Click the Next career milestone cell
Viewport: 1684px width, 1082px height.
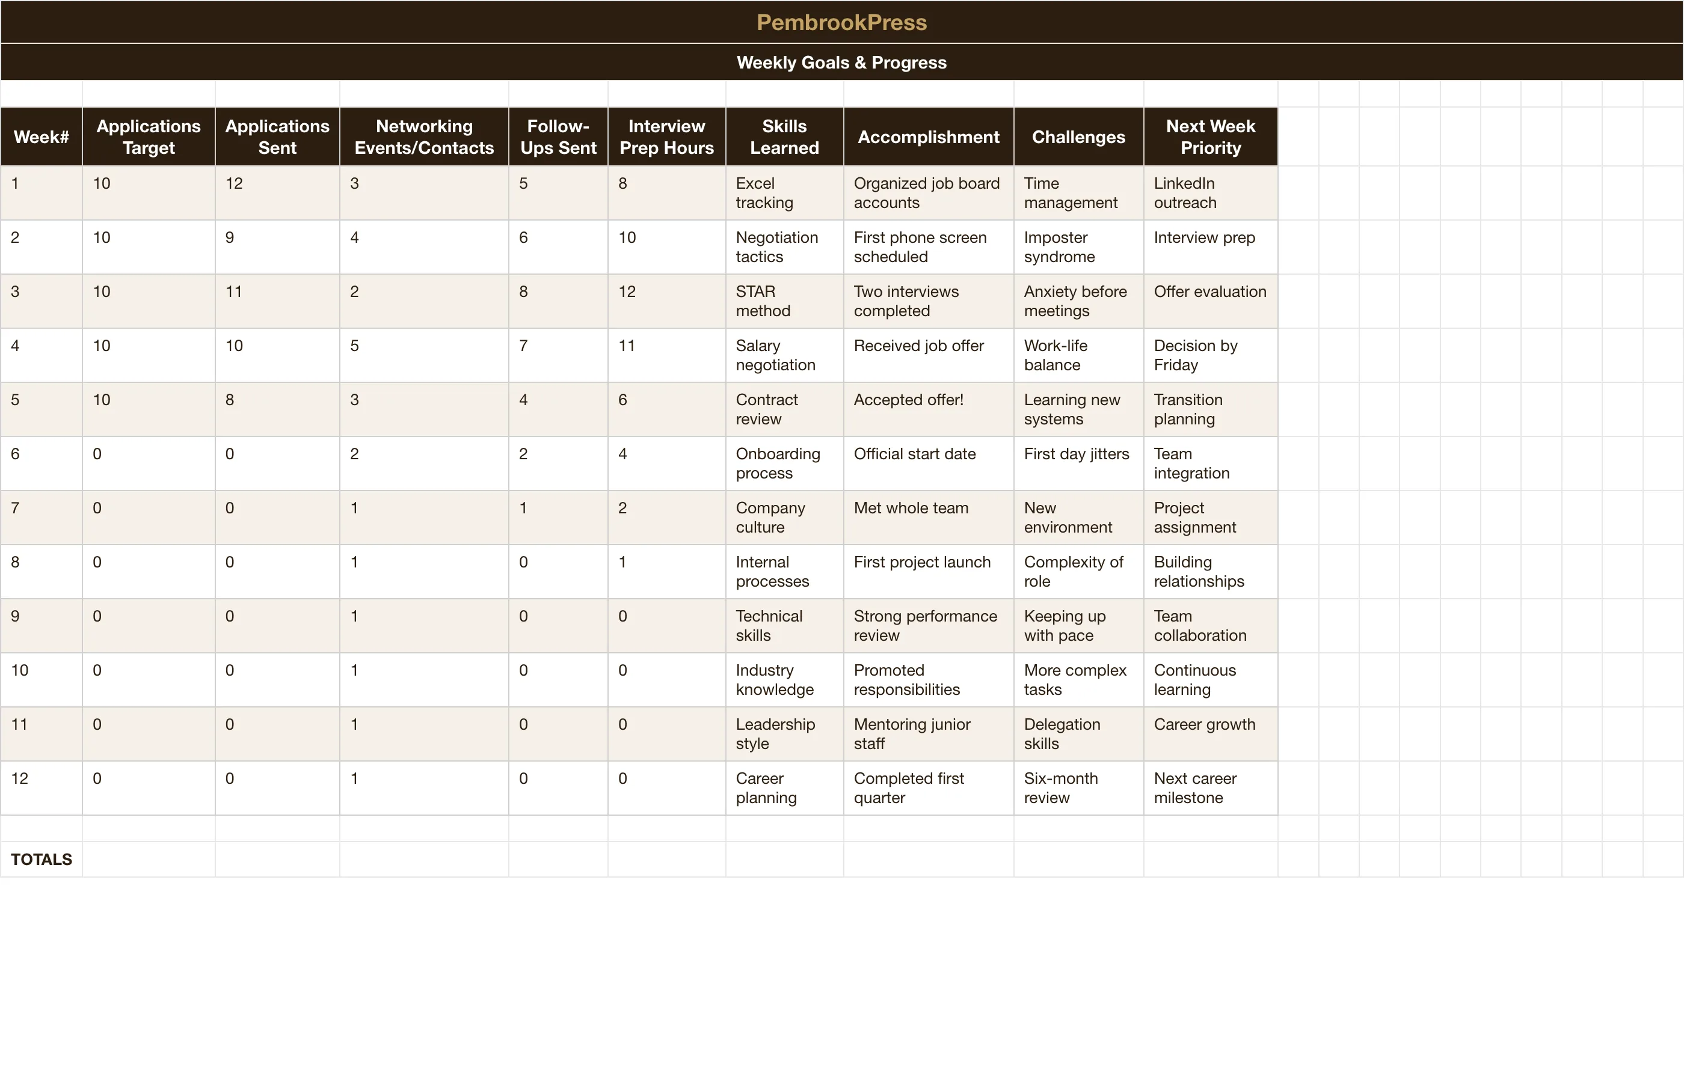click(x=1210, y=787)
